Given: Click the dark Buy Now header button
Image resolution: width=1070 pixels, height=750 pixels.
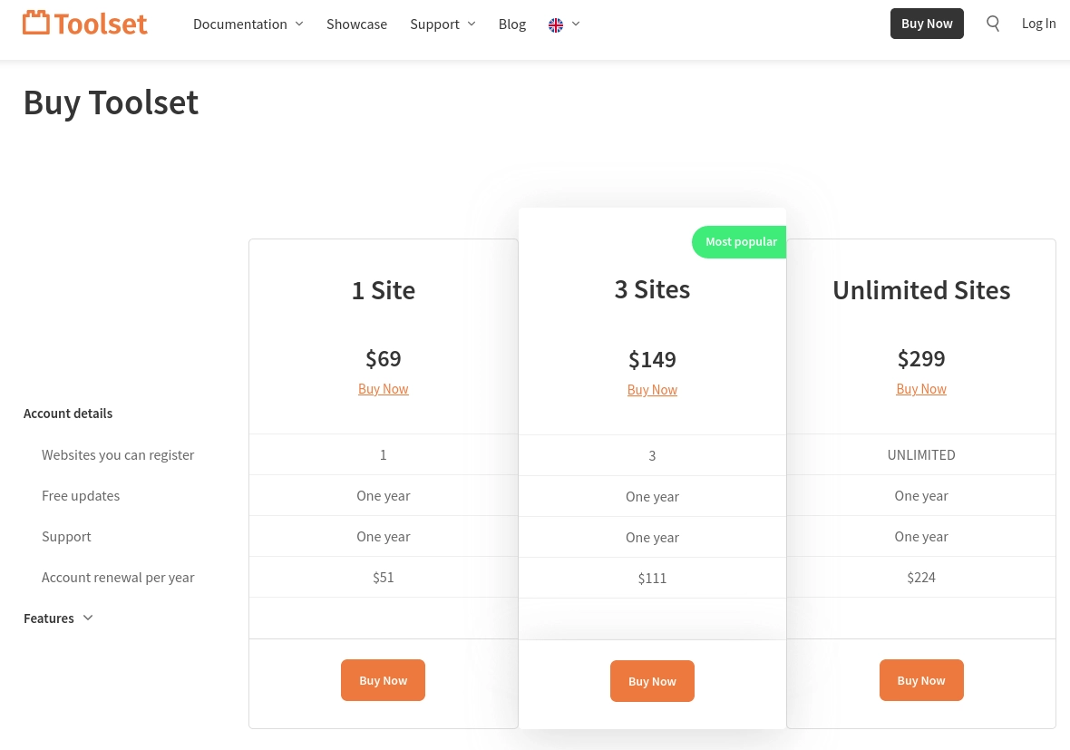Looking at the screenshot, I should pos(927,24).
